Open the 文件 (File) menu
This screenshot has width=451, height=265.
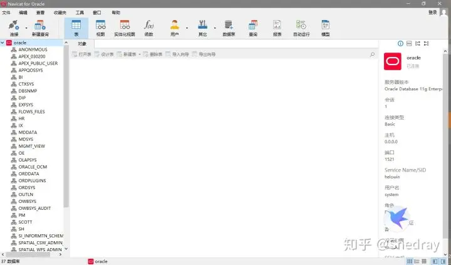pyautogui.click(x=6, y=13)
